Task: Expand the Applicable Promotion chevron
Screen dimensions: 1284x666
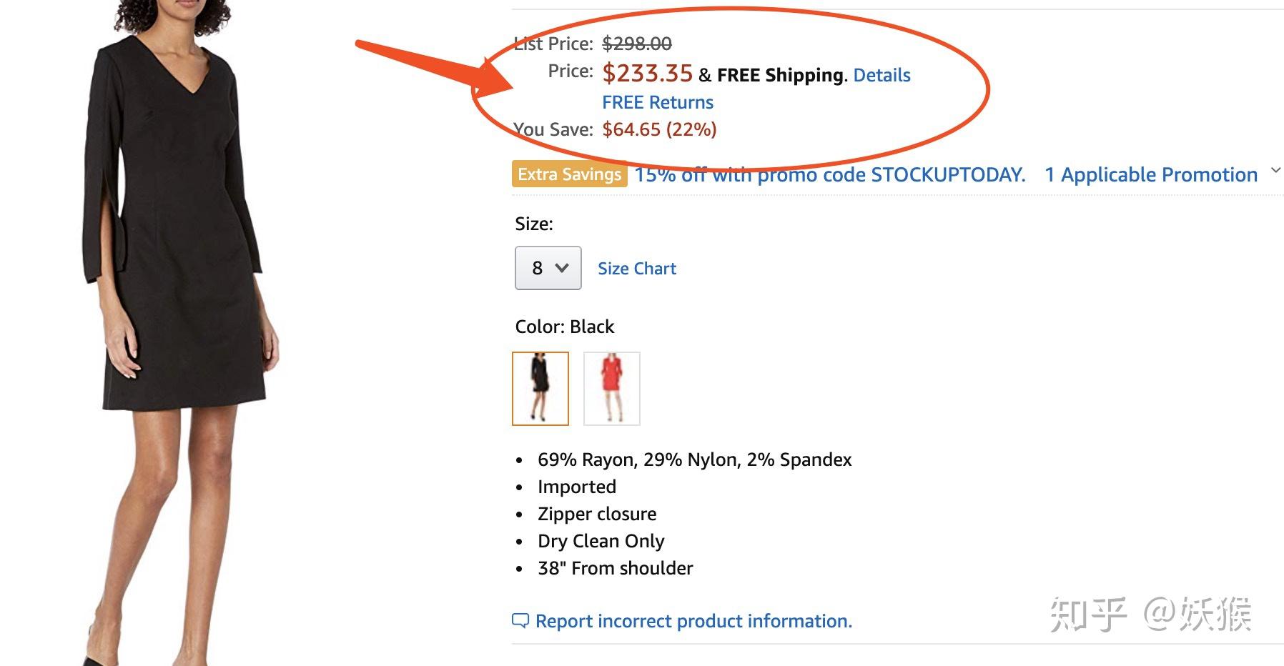Action: (x=1275, y=171)
